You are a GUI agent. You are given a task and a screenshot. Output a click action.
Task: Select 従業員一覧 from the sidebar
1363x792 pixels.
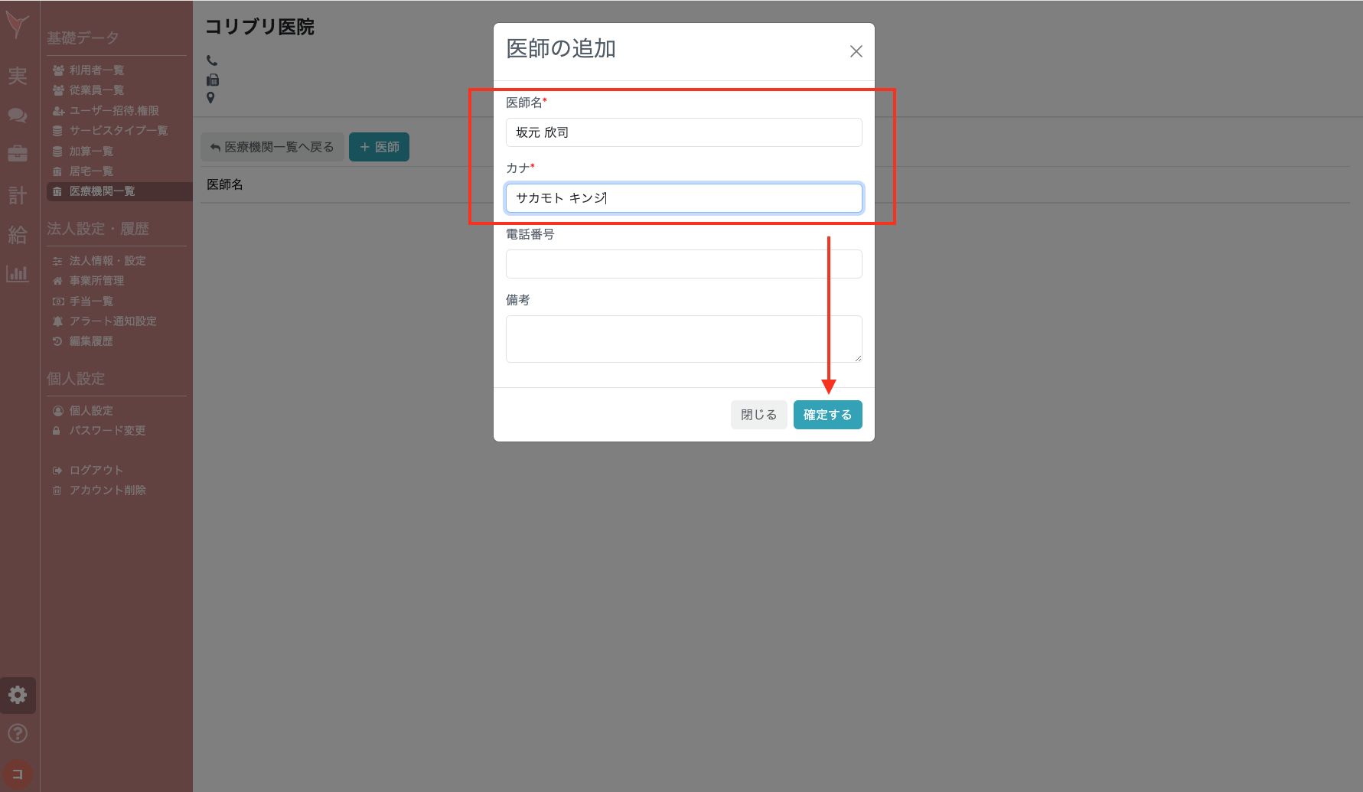[x=96, y=90]
